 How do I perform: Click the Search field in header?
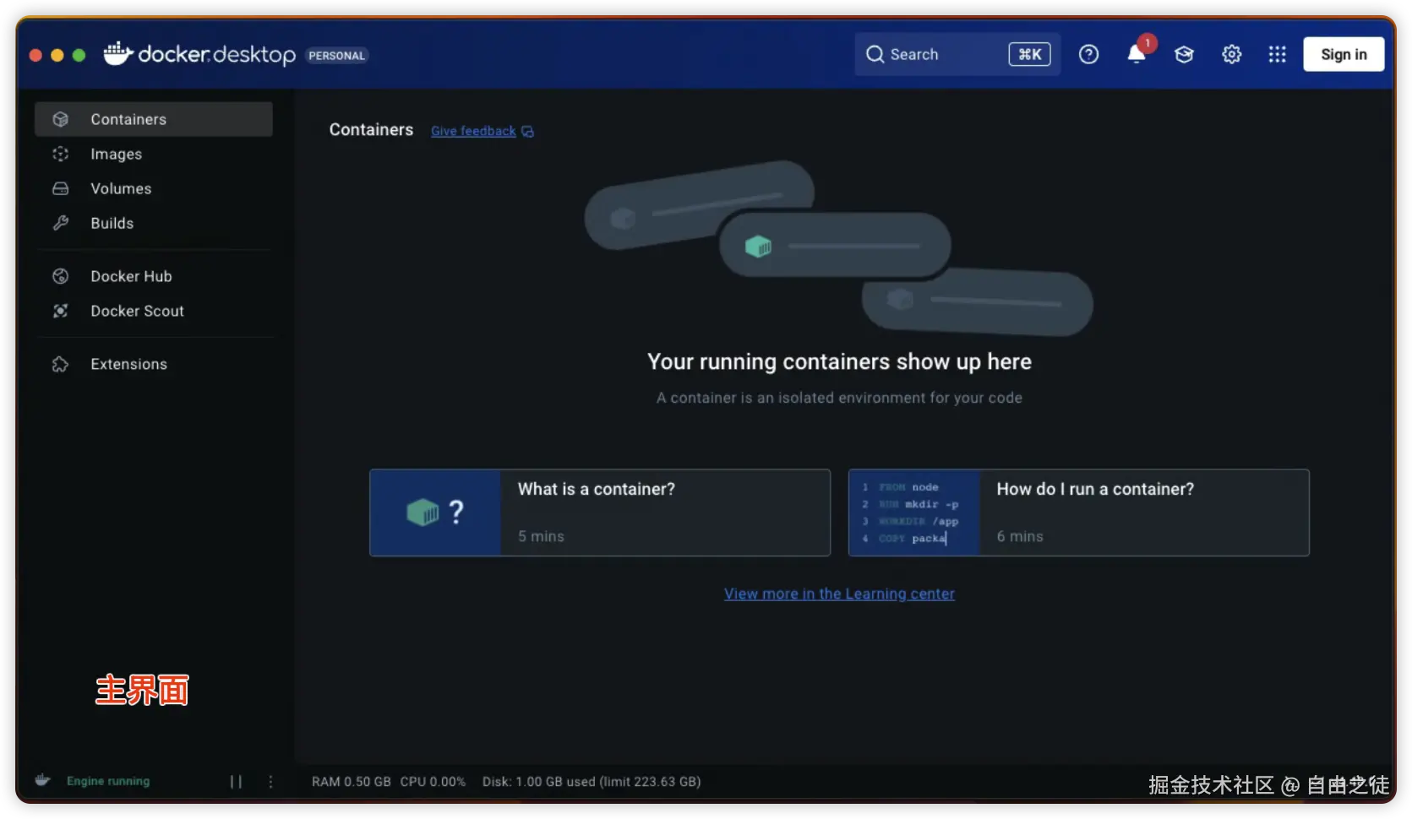(957, 54)
